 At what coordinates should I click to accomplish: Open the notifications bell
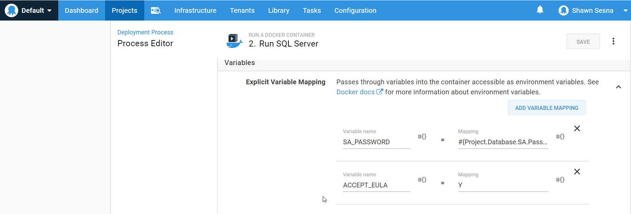pyautogui.click(x=540, y=10)
